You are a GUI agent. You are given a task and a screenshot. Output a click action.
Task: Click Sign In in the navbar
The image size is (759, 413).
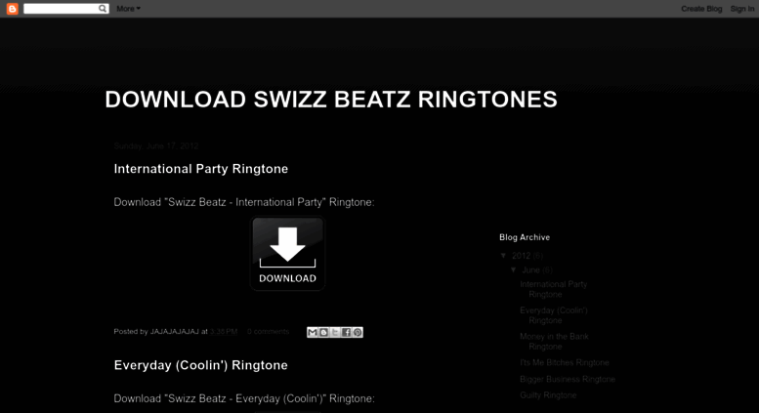742,9
